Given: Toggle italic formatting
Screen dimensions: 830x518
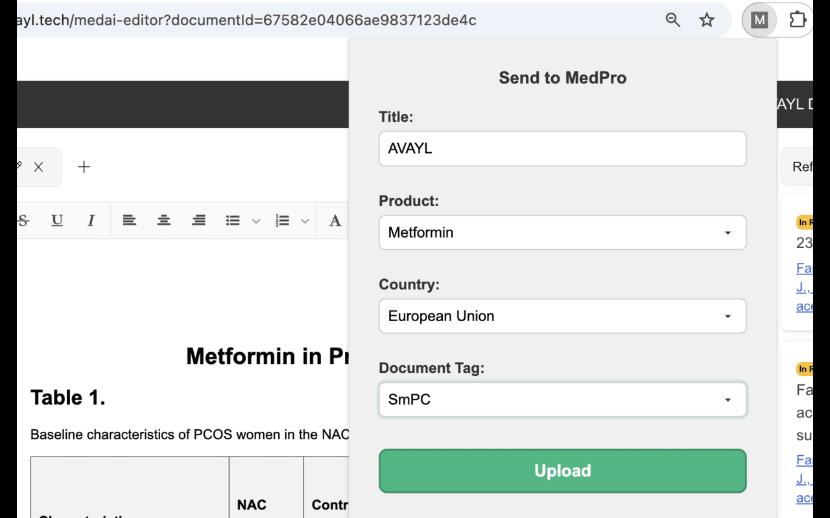Looking at the screenshot, I should tap(91, 221).
